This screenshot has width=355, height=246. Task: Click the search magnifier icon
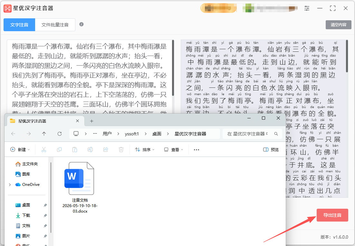(276, 134)
